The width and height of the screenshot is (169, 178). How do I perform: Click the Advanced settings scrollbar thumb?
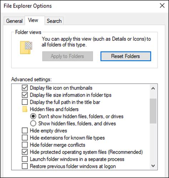[153, 111]
